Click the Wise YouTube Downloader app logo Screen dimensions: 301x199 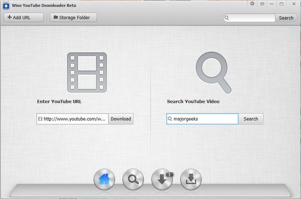click(x=6, y=5)
